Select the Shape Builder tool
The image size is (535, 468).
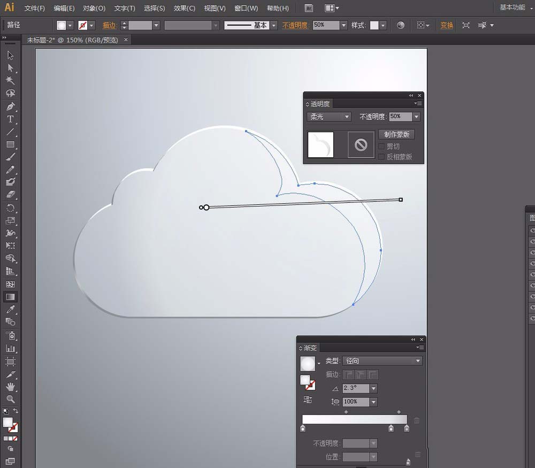[10, 258]
